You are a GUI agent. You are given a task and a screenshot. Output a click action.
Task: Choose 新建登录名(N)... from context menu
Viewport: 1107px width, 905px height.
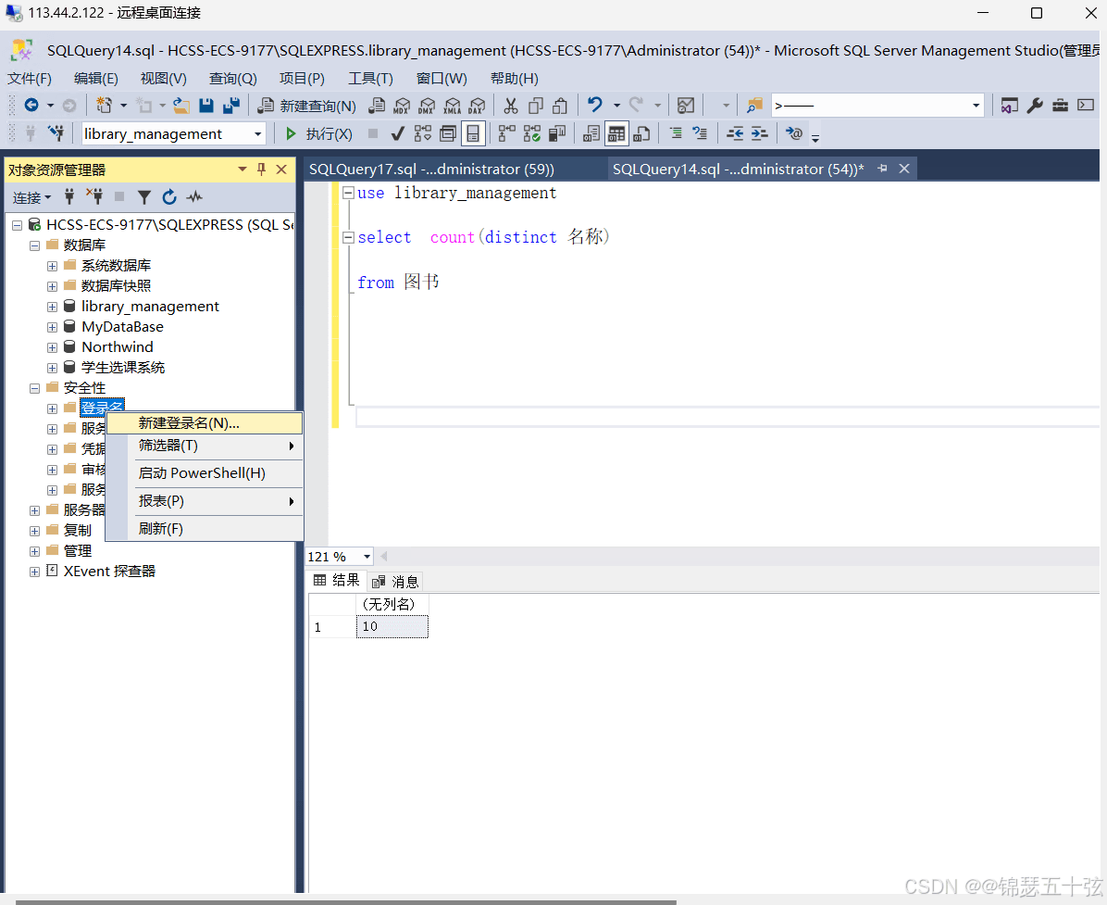point(205,423)
